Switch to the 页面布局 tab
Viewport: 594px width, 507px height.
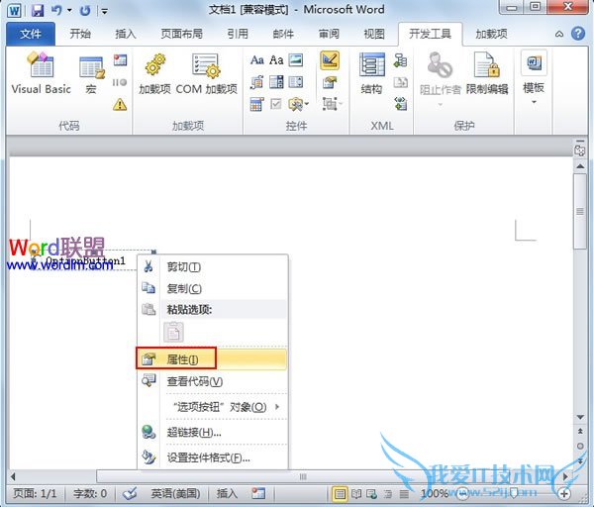182,34
